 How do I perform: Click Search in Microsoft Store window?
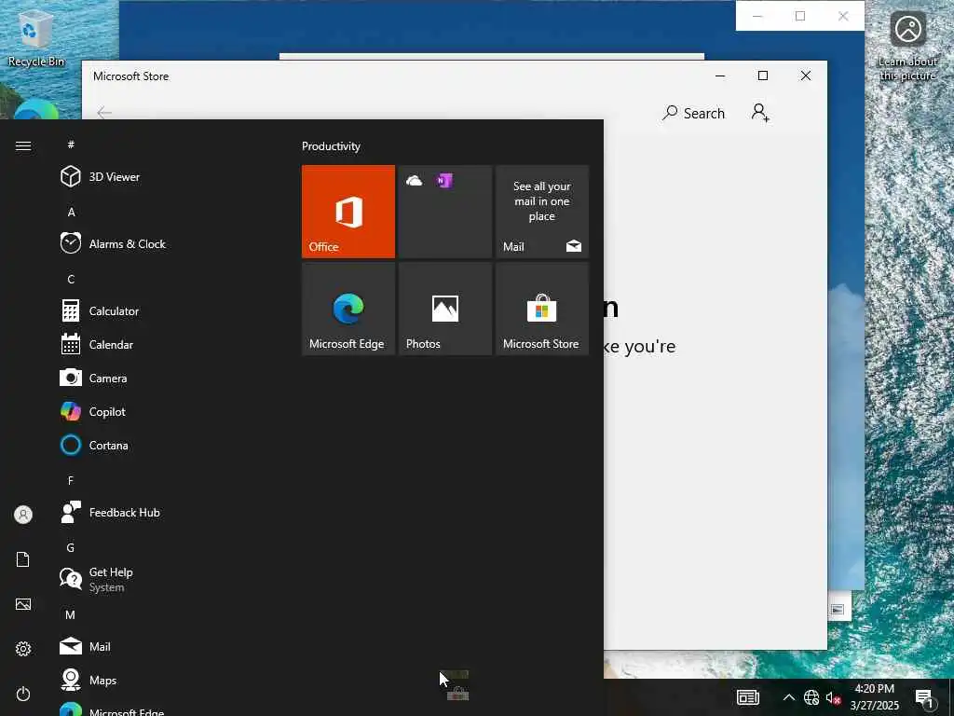click(693, 113)
